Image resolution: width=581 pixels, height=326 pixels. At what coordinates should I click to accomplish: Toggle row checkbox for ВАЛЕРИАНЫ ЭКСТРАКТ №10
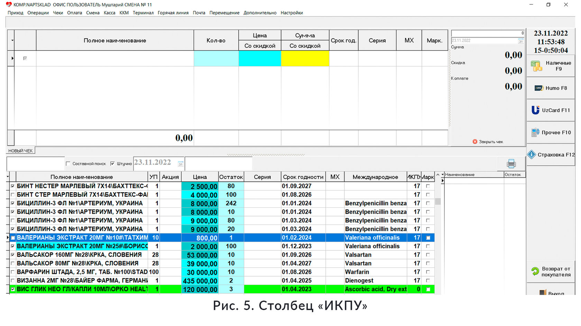click(x=13, y=238)
